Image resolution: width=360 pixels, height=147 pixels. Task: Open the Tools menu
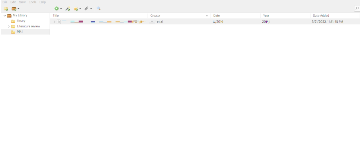point(32,2)
